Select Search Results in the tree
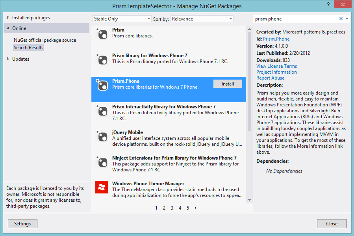Screen dimensions: 354x236 click(x=28, y=47)
